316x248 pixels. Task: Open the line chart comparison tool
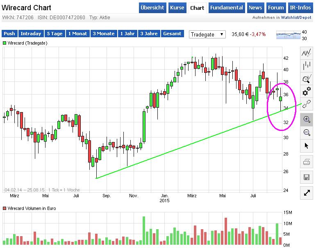tap(307, 52)
